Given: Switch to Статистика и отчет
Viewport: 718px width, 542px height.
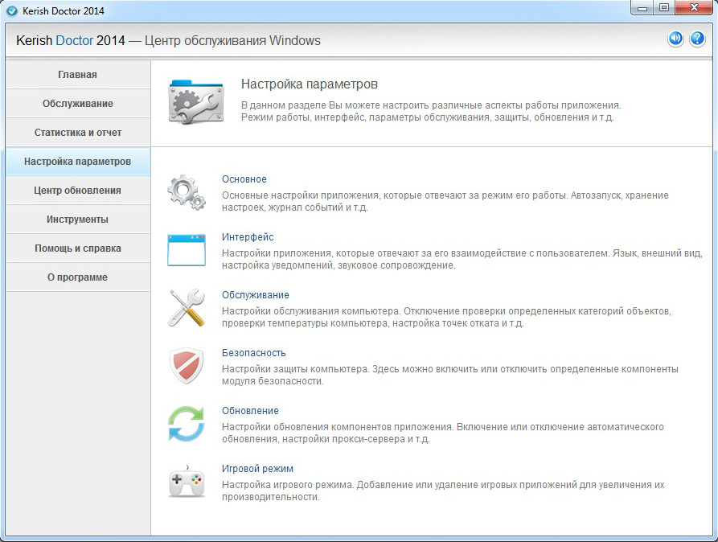Looking at the screenshot, I should (78, 133).
